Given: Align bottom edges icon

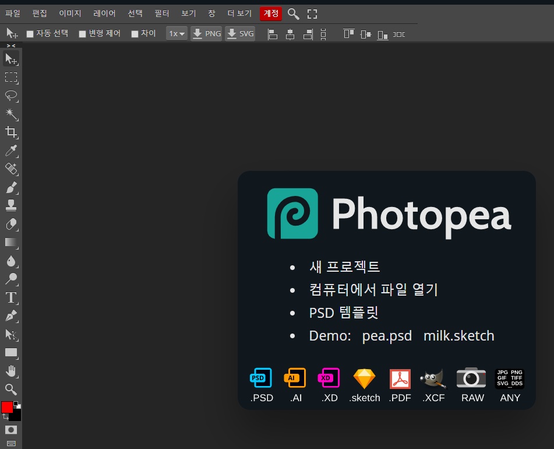Looking at the screenshot, I should [383, 34].
